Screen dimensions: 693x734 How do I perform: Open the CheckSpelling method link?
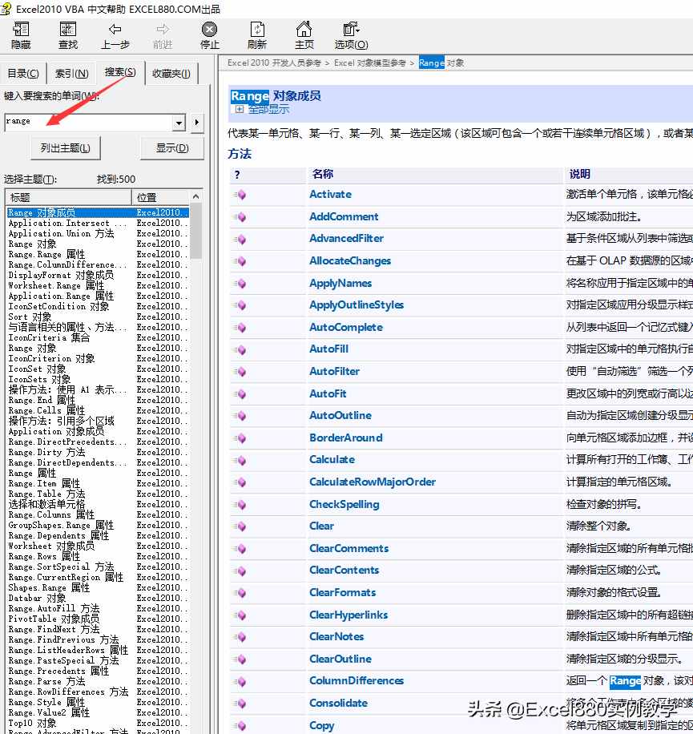click(344, 504)
